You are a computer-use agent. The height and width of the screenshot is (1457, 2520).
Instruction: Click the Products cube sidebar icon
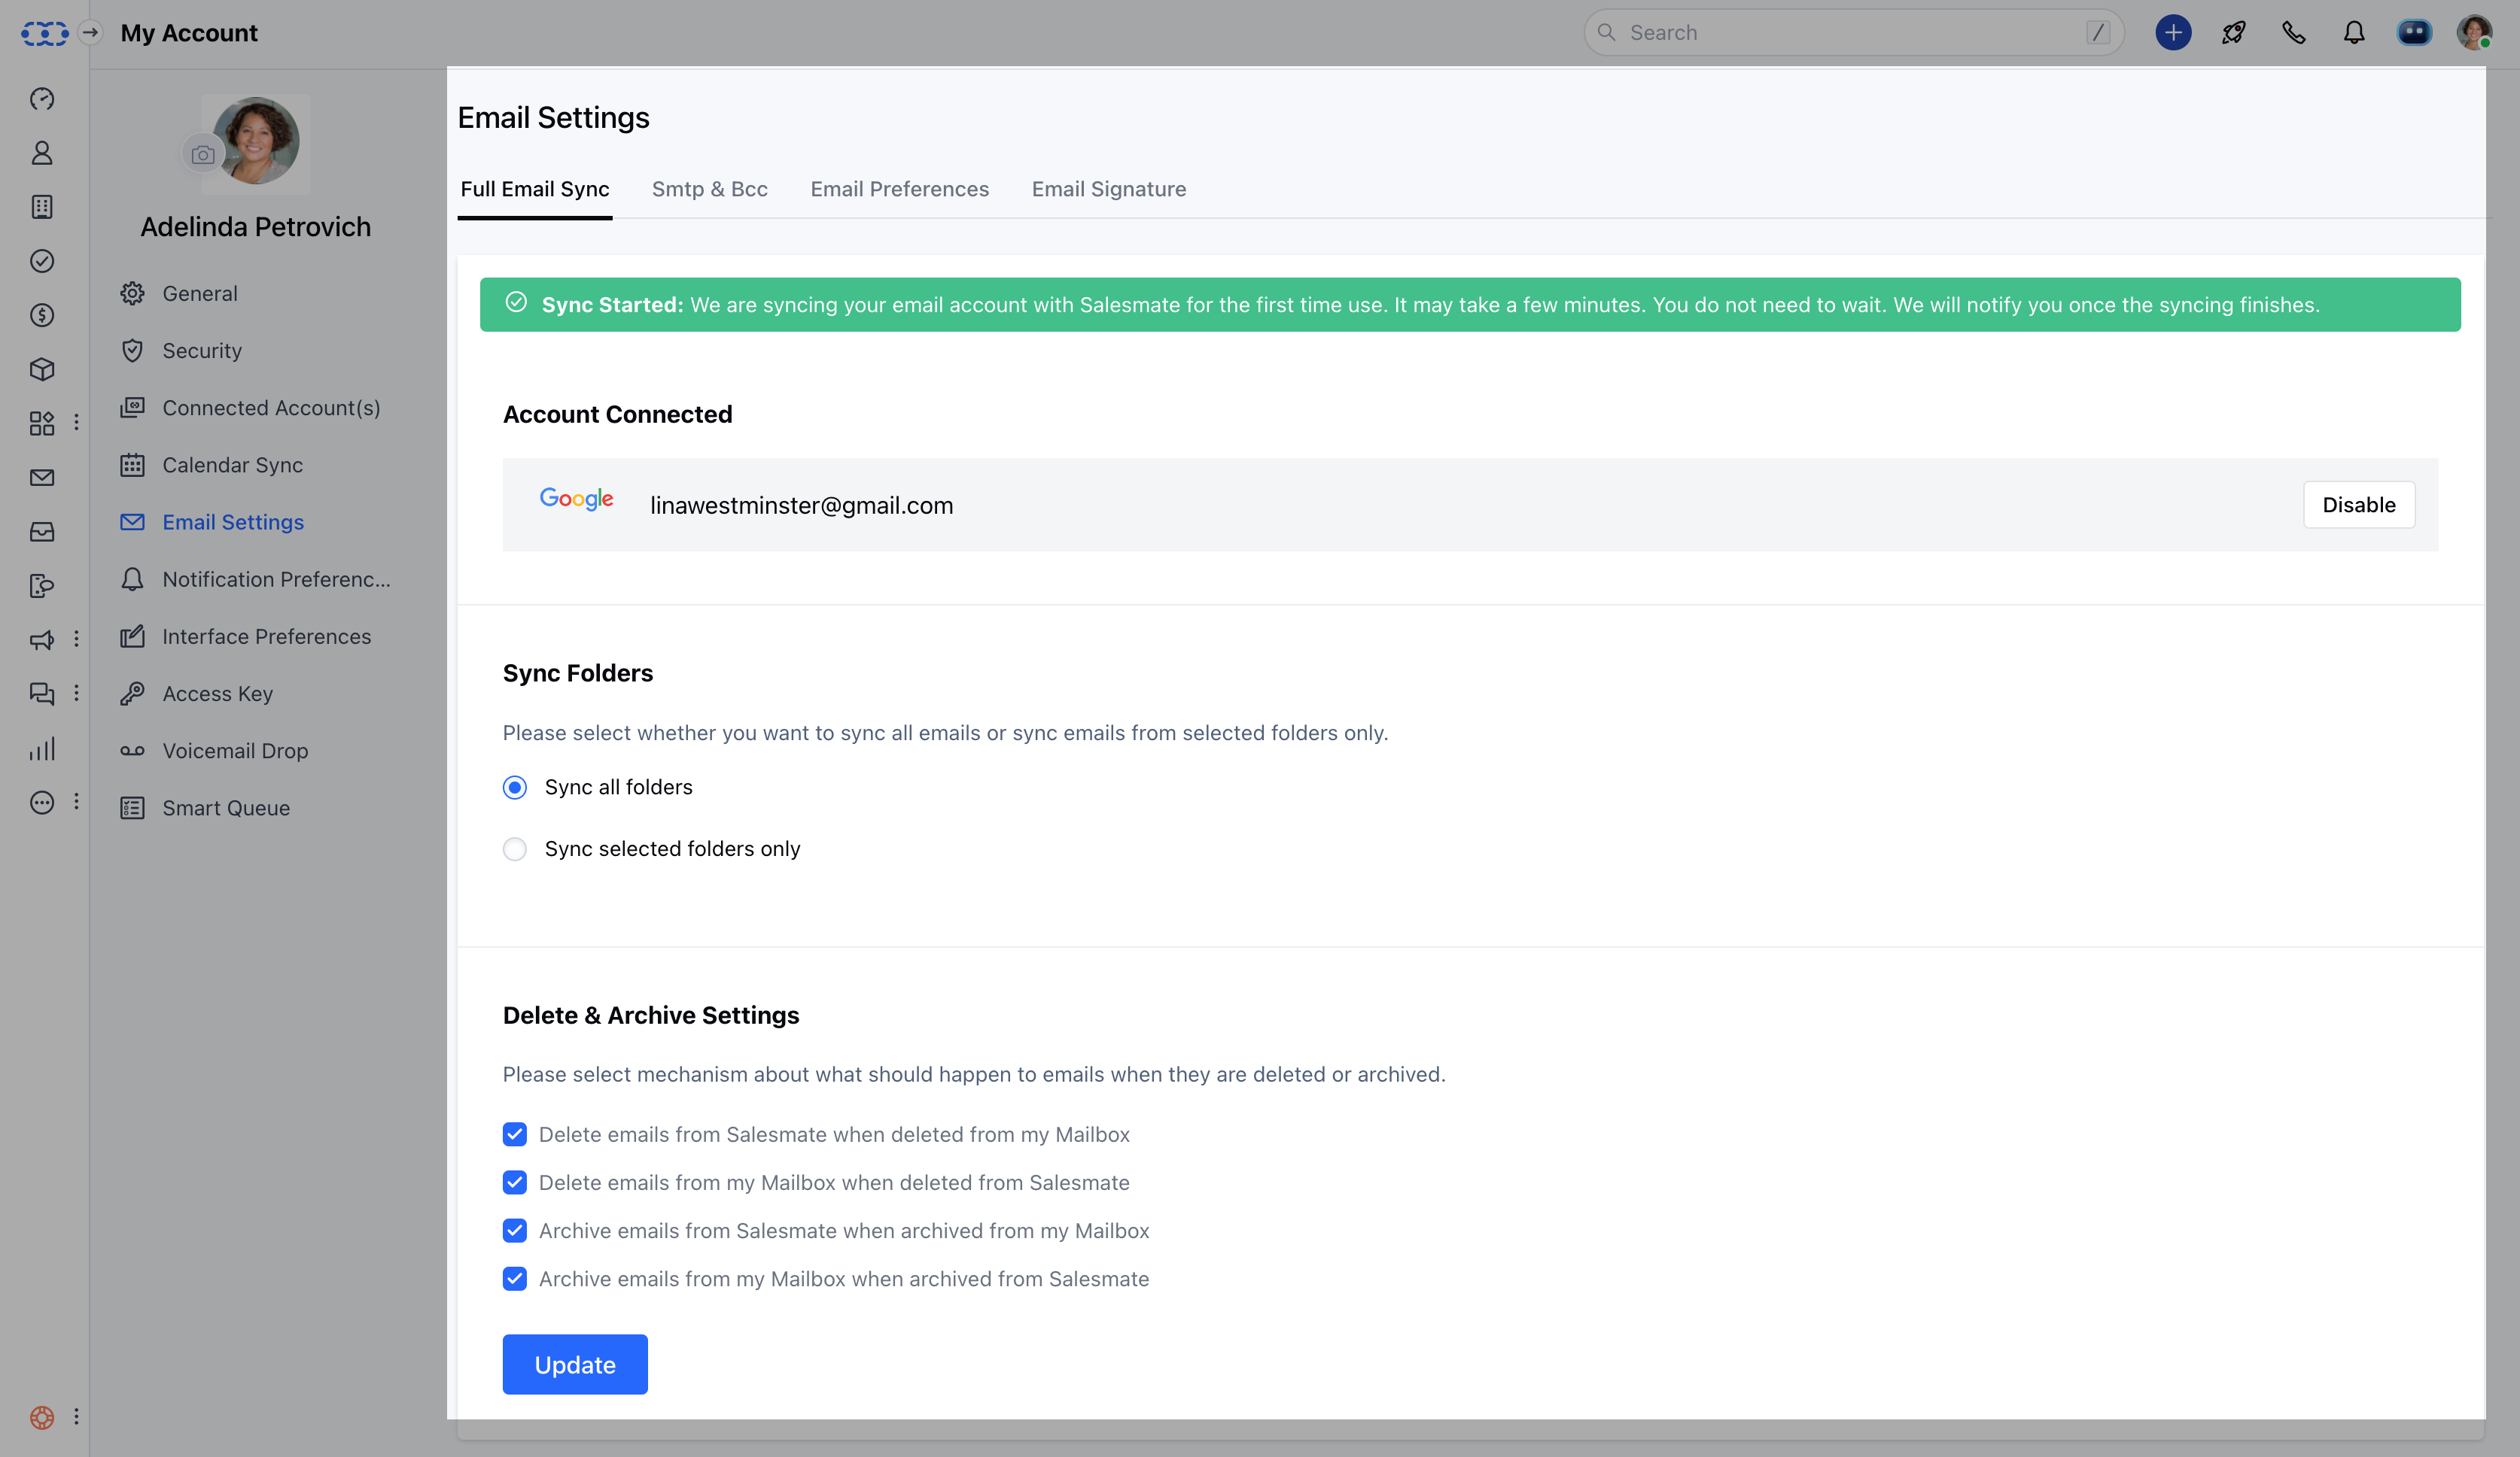(x=42, y=370)
